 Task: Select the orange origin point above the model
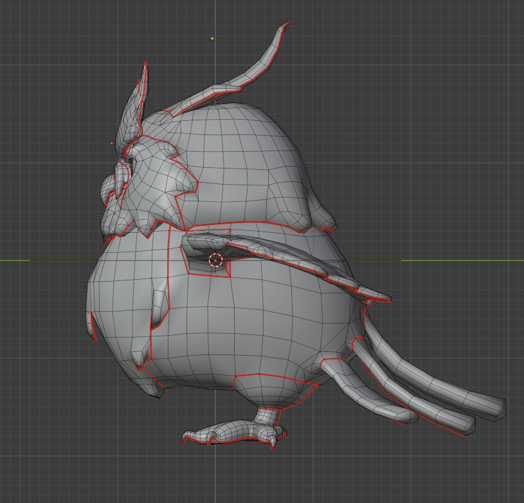click(212, 39)
